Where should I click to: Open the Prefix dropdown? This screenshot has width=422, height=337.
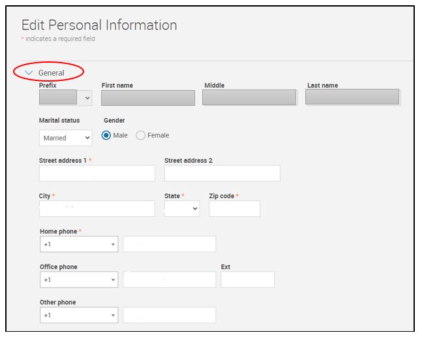66,98
